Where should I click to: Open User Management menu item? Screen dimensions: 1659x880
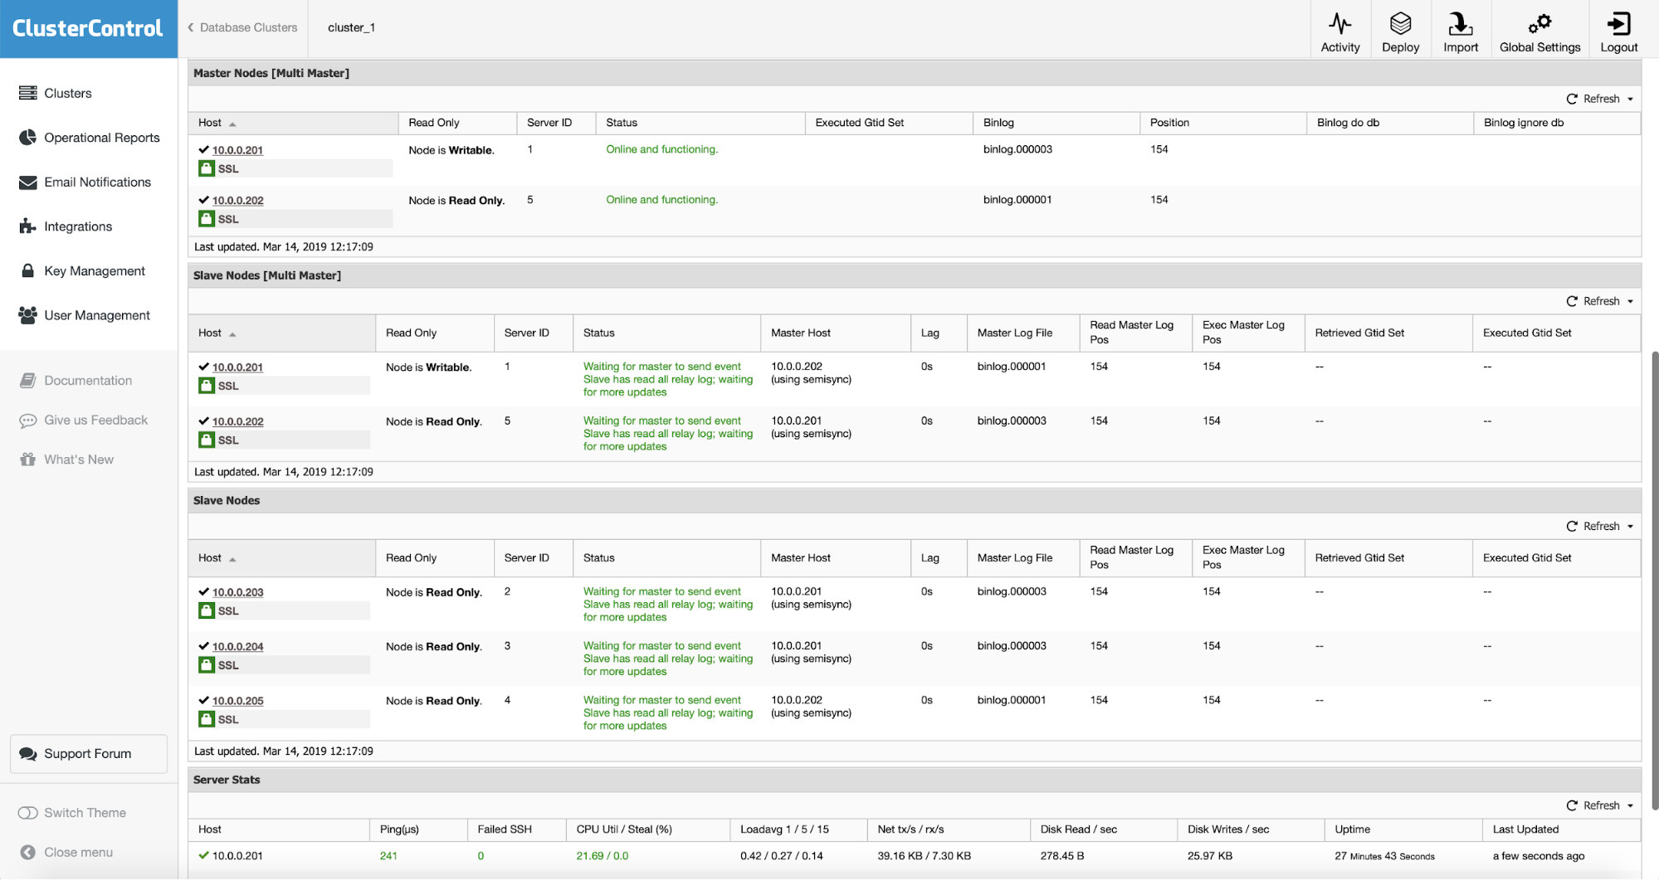click(97, 315)
